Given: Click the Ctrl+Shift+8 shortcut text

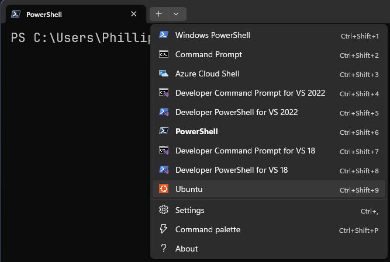Looking at the screenshot, I should click(x=359, y=171).
